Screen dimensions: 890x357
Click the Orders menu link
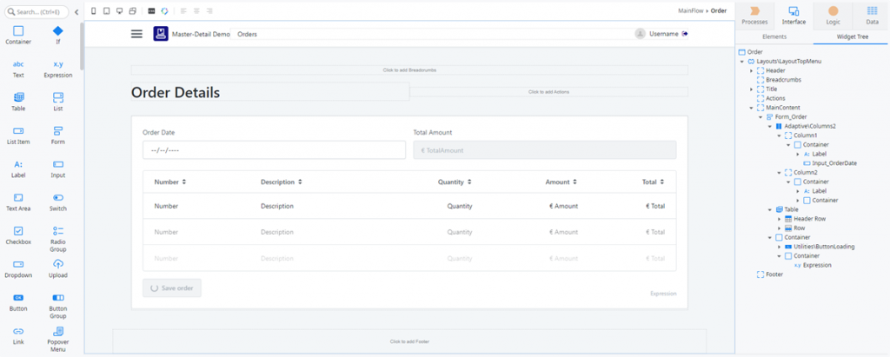click(247, 34)
